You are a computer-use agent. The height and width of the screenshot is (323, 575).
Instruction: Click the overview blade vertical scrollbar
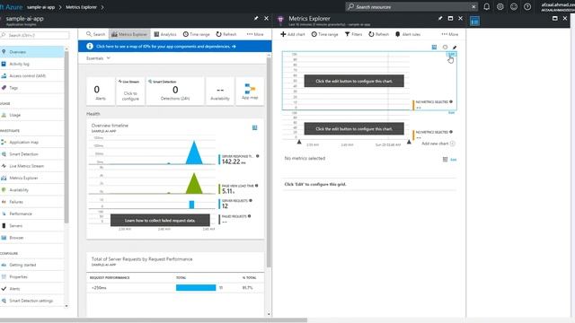click(269, 162)
